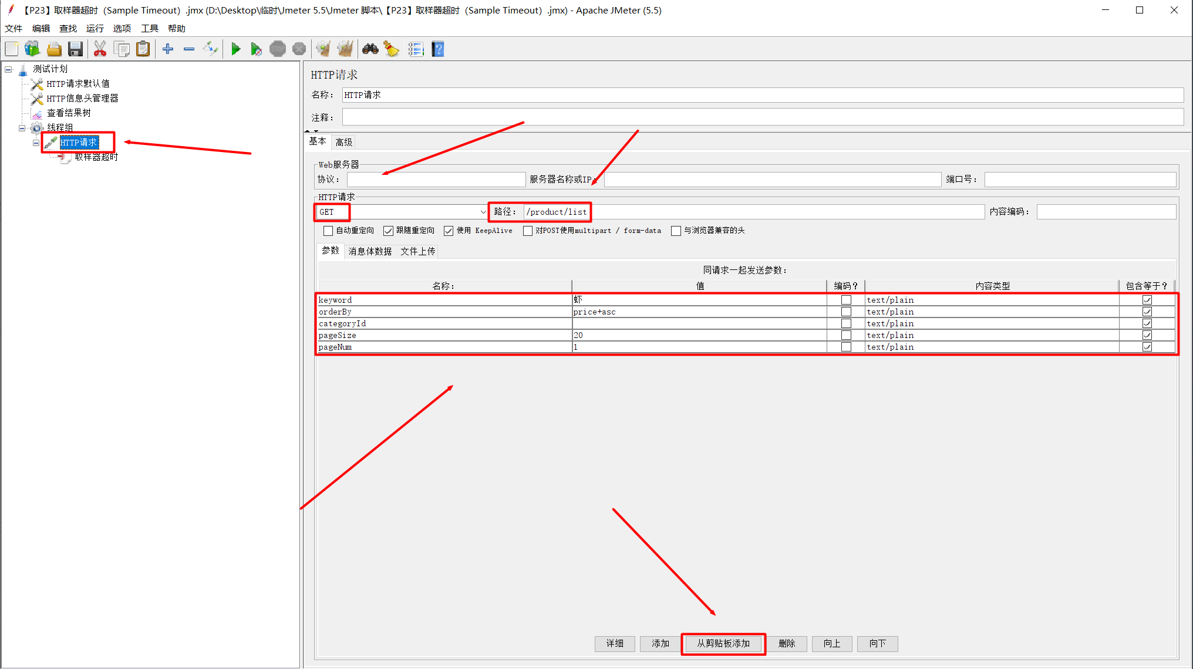Click the 注释 input field
The height and width of the screenshot is (669, 1193).
pos(763,117)
